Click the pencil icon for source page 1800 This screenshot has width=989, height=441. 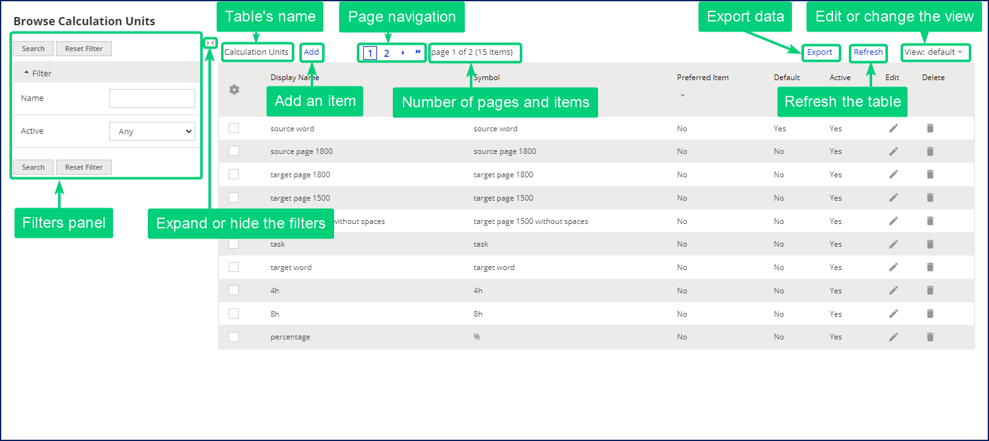coord(893,151)
